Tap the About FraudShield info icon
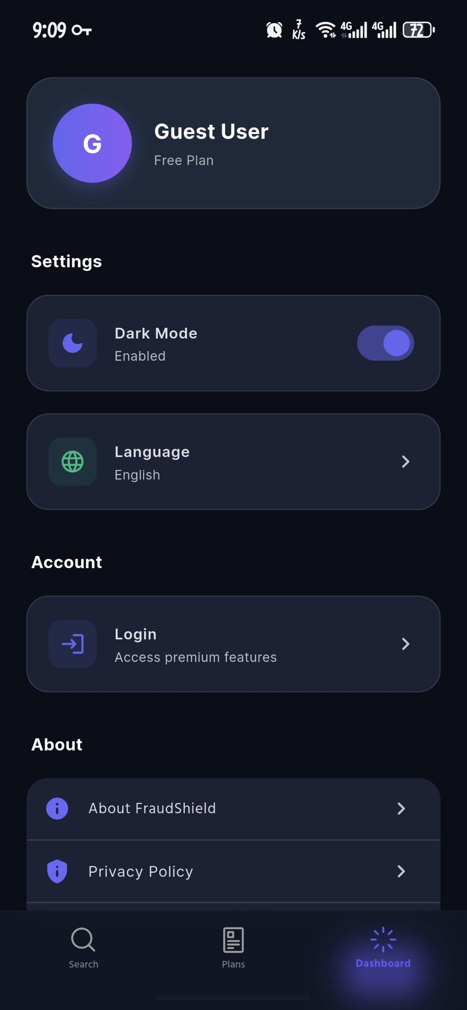 57,808
